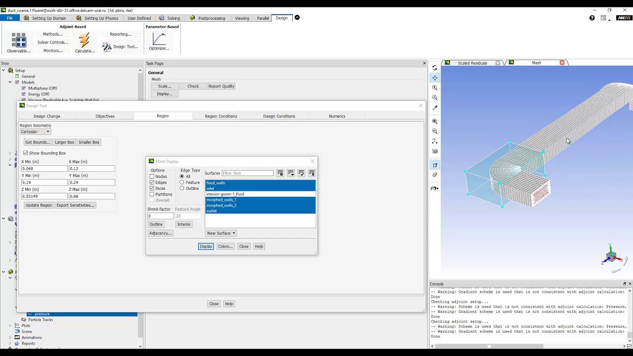Screen dimensions: 633x356
Task: Open the File menu
Action: coord(9,18)
